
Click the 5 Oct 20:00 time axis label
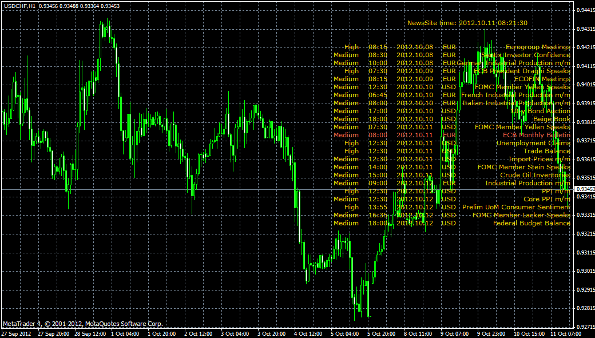pyautogui.click(x=382, y=334)
